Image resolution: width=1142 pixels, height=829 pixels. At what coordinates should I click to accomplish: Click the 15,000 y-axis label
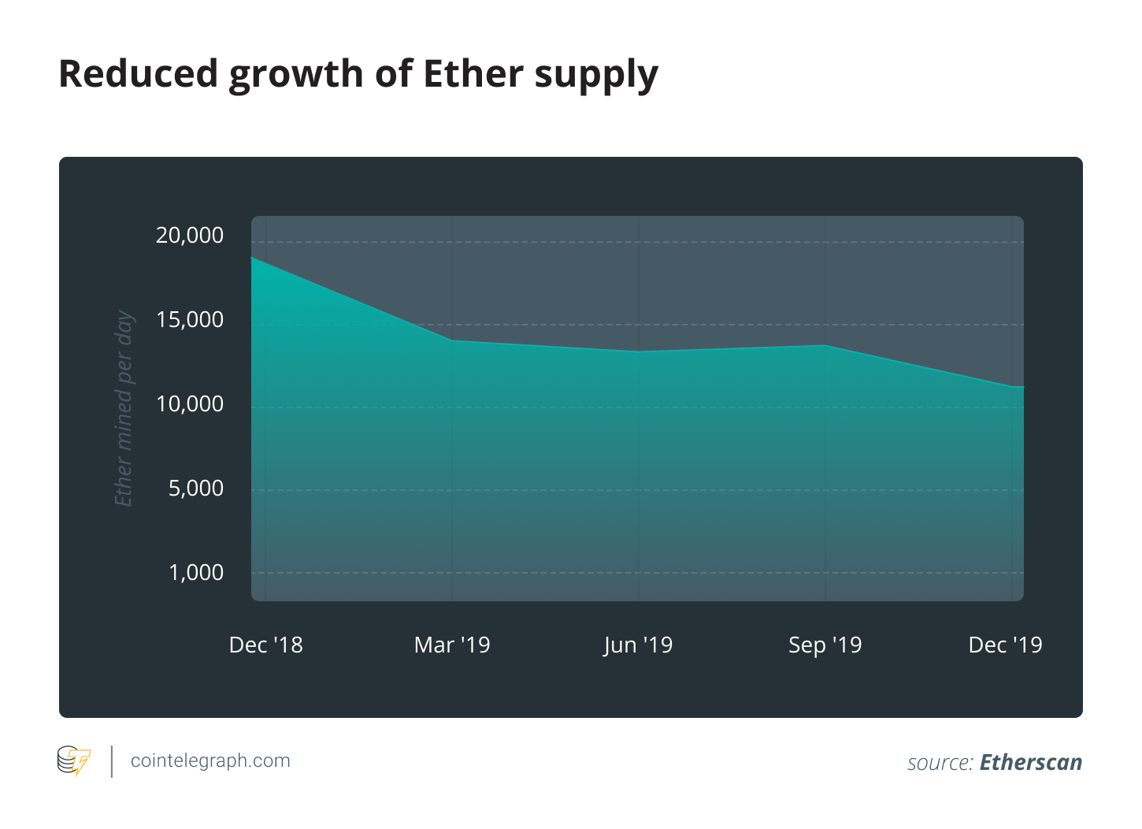pos(190,319)
